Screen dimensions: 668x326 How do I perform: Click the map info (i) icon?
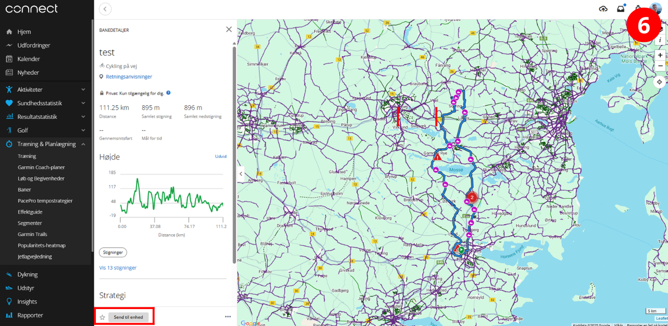(660, 40)
